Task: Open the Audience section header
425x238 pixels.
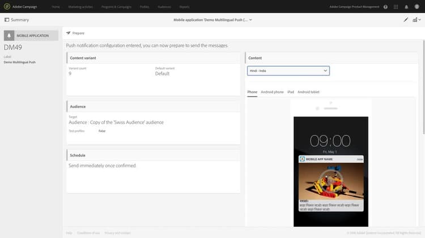Action: click(x=153, y=106)
